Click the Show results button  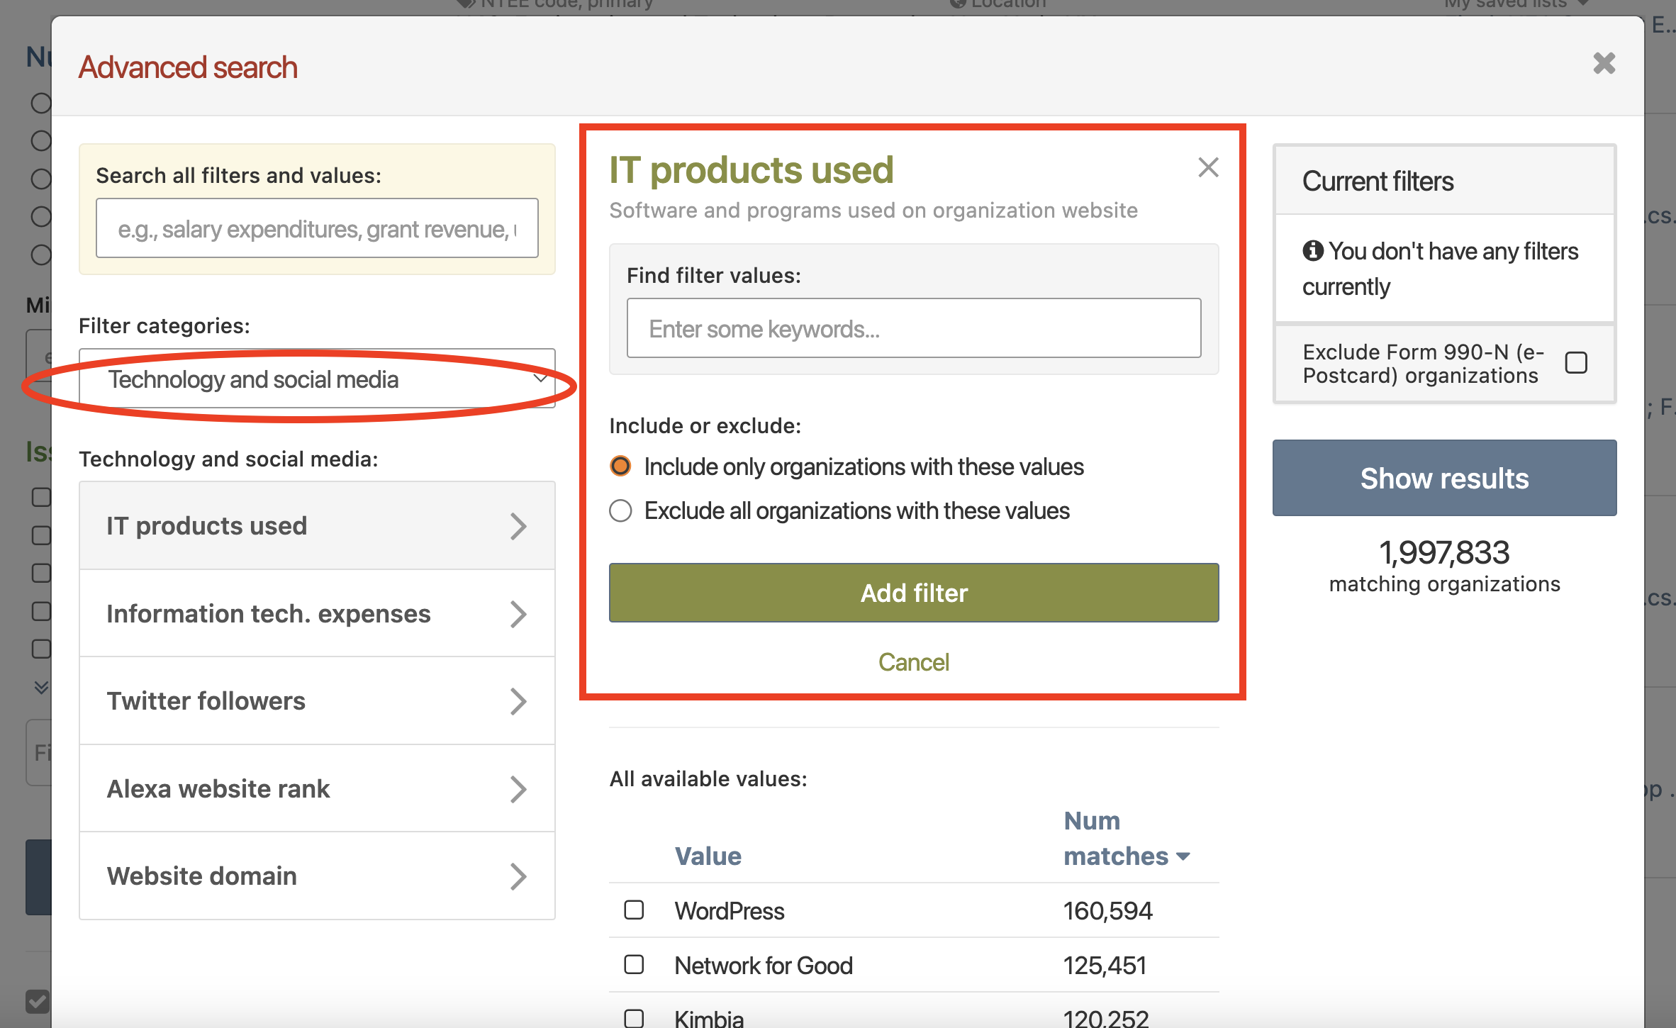click(1444, 478)
